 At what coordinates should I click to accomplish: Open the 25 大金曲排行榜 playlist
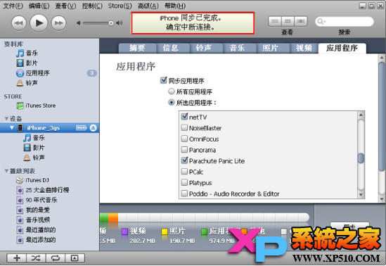[43, 190]
